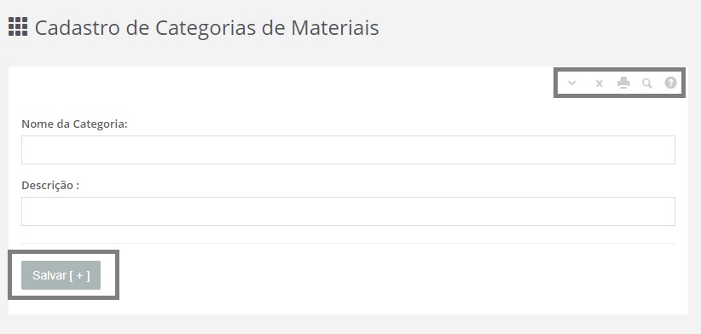701x334 pixels.
Task: Focus the Descrição input field
Action: tap(348, 211)
